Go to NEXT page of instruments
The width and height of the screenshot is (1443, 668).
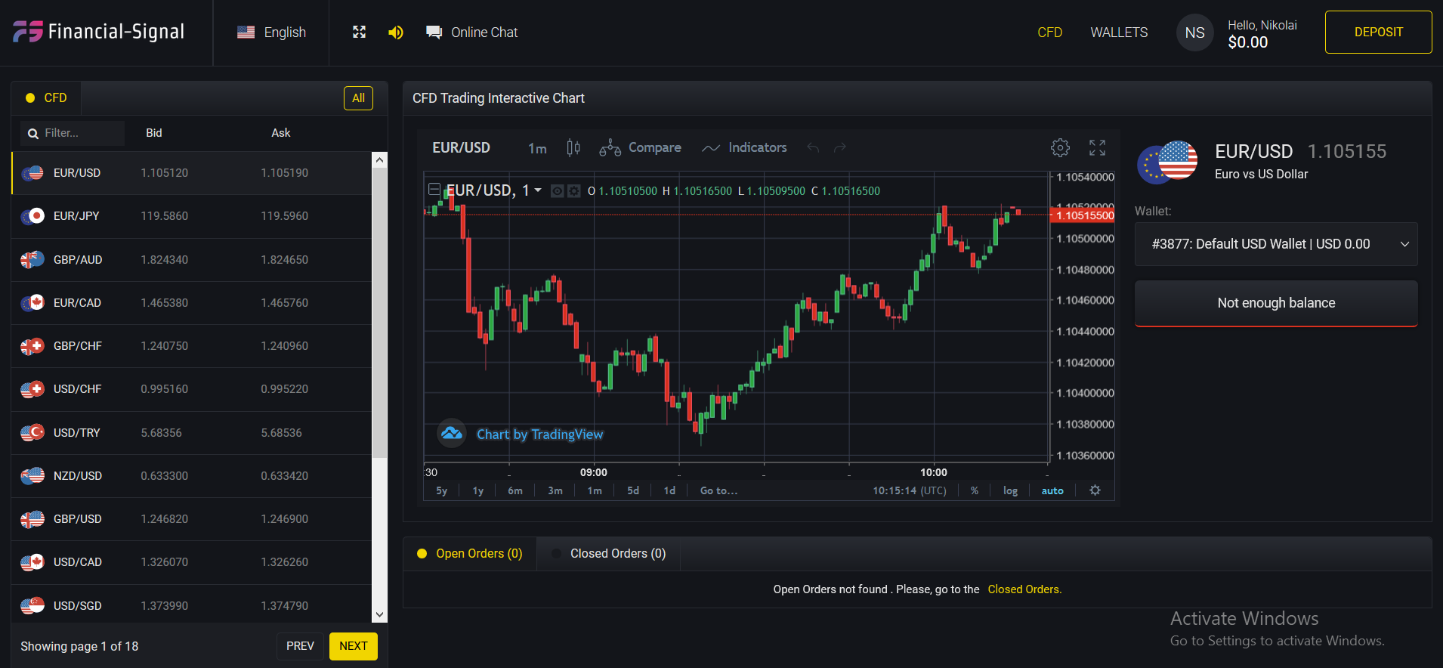tap(353, 646)
